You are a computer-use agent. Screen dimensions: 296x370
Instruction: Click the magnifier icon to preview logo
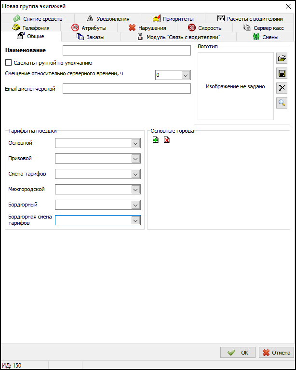pyautogui.click(x=282, y=102)
